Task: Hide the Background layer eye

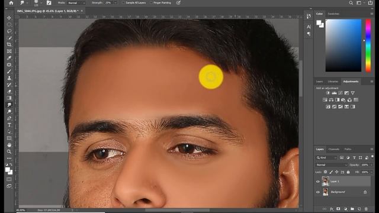Action: (x=318, y=192)
